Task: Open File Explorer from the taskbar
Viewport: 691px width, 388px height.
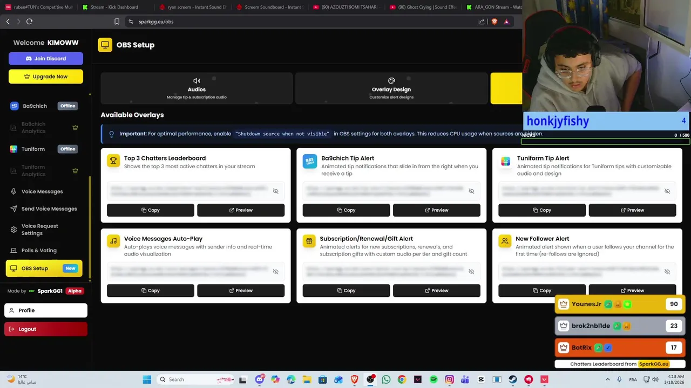Action: tap(307, 379)
